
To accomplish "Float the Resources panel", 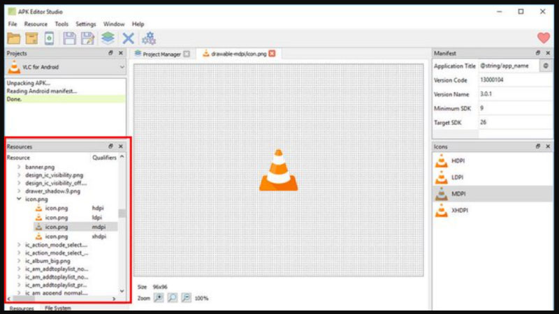I will [110, 147].
